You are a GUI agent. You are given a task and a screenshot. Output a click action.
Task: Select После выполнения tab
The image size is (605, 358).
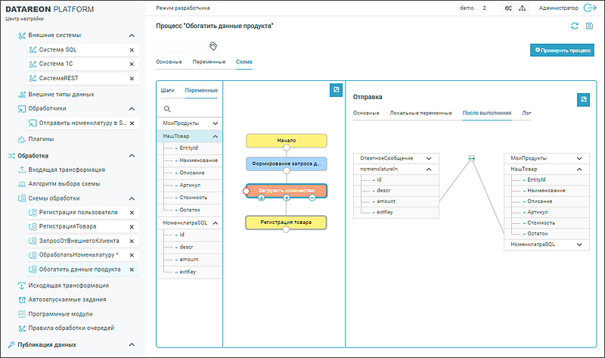[x=487, y=114]
